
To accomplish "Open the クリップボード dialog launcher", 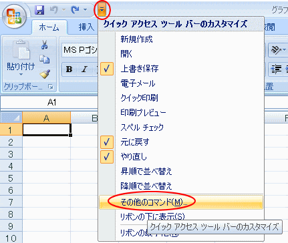I will 51,87.
